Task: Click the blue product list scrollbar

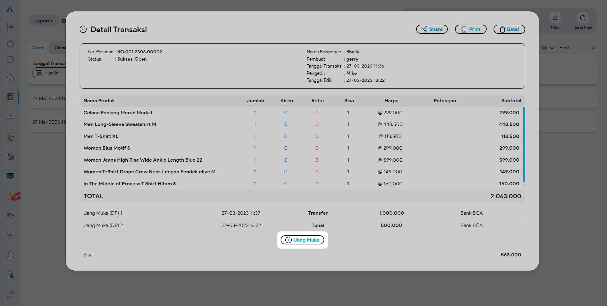Action: pyautogui.click(x=524, y=144)
